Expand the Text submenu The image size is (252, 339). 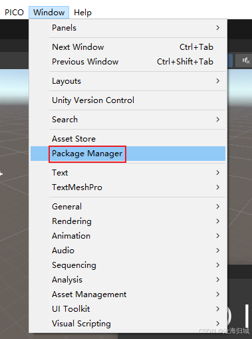128,173
